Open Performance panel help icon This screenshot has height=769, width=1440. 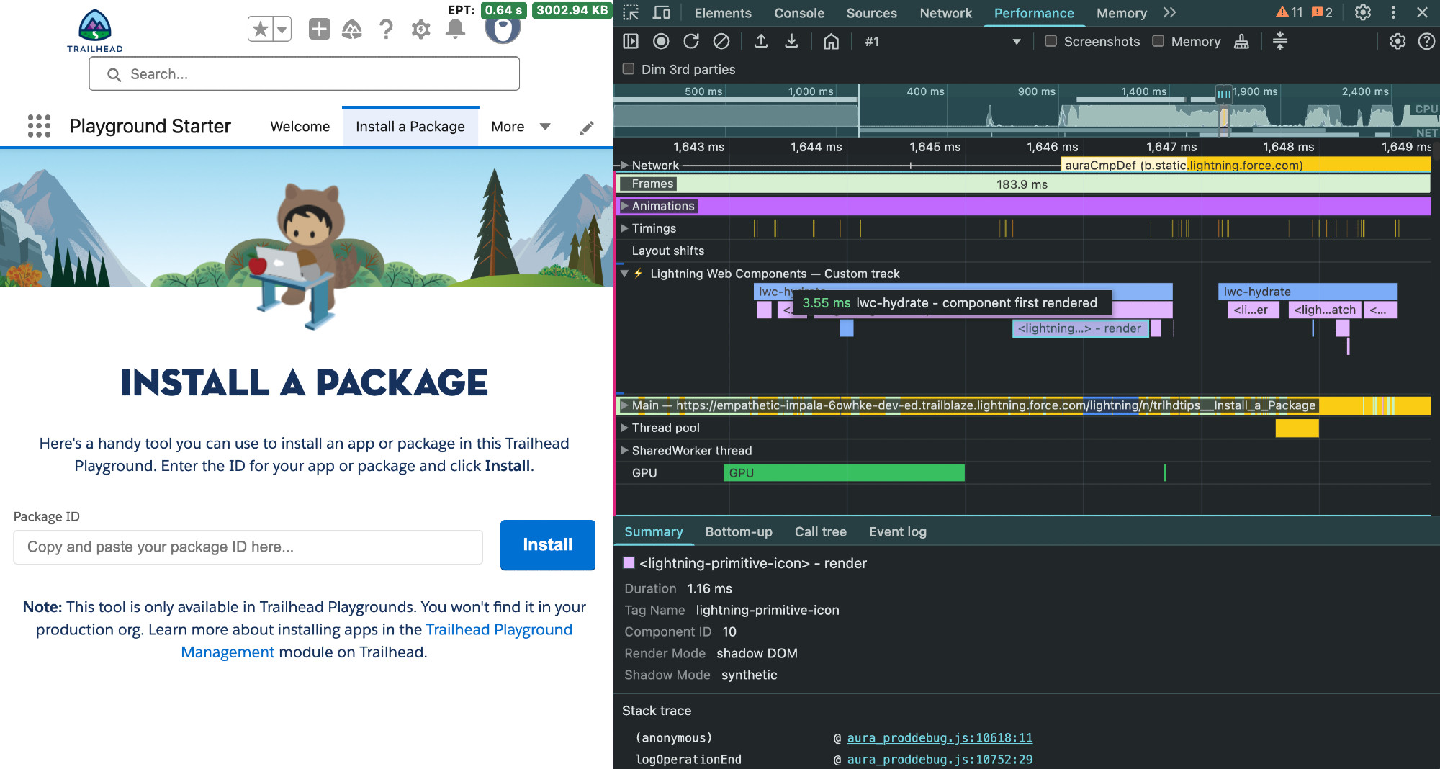(1426, 41)
